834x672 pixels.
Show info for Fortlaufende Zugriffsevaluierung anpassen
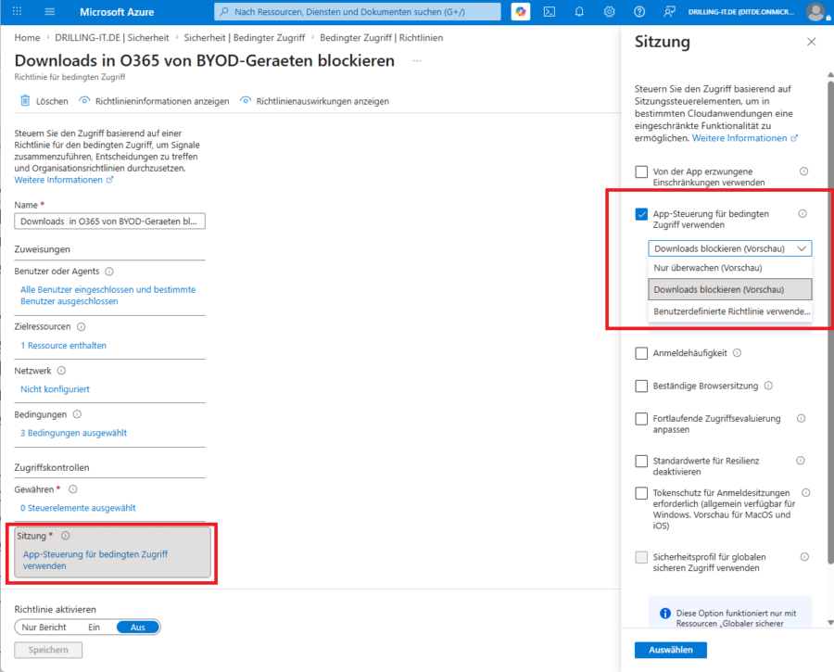point(801,419)
